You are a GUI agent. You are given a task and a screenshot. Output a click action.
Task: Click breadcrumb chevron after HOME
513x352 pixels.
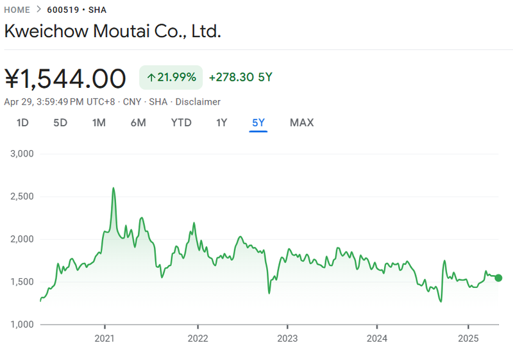click(x=38, y=10)
